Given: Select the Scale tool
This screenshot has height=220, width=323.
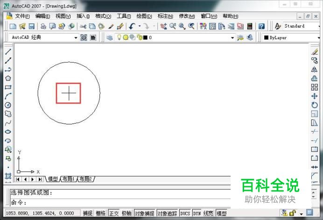Looking at the screenshot, I should (x=315, y=114).
